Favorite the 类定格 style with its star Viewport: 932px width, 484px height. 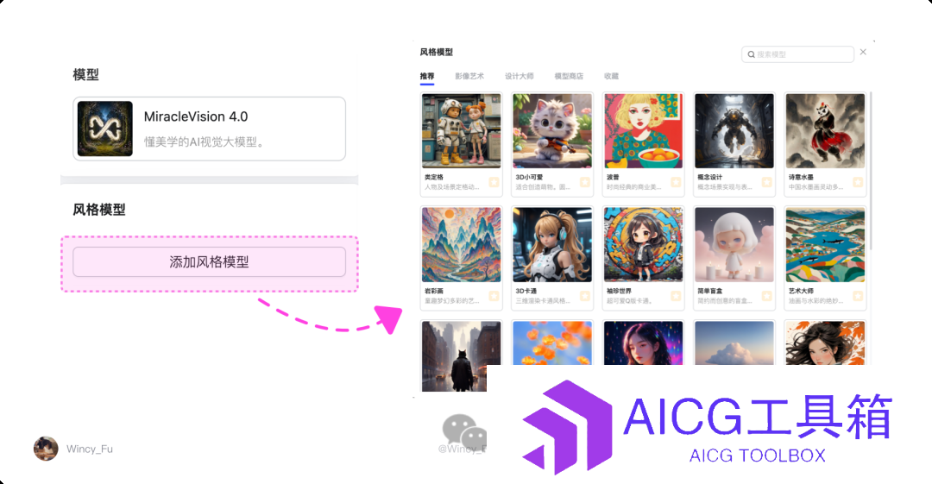tap(494, 182)
